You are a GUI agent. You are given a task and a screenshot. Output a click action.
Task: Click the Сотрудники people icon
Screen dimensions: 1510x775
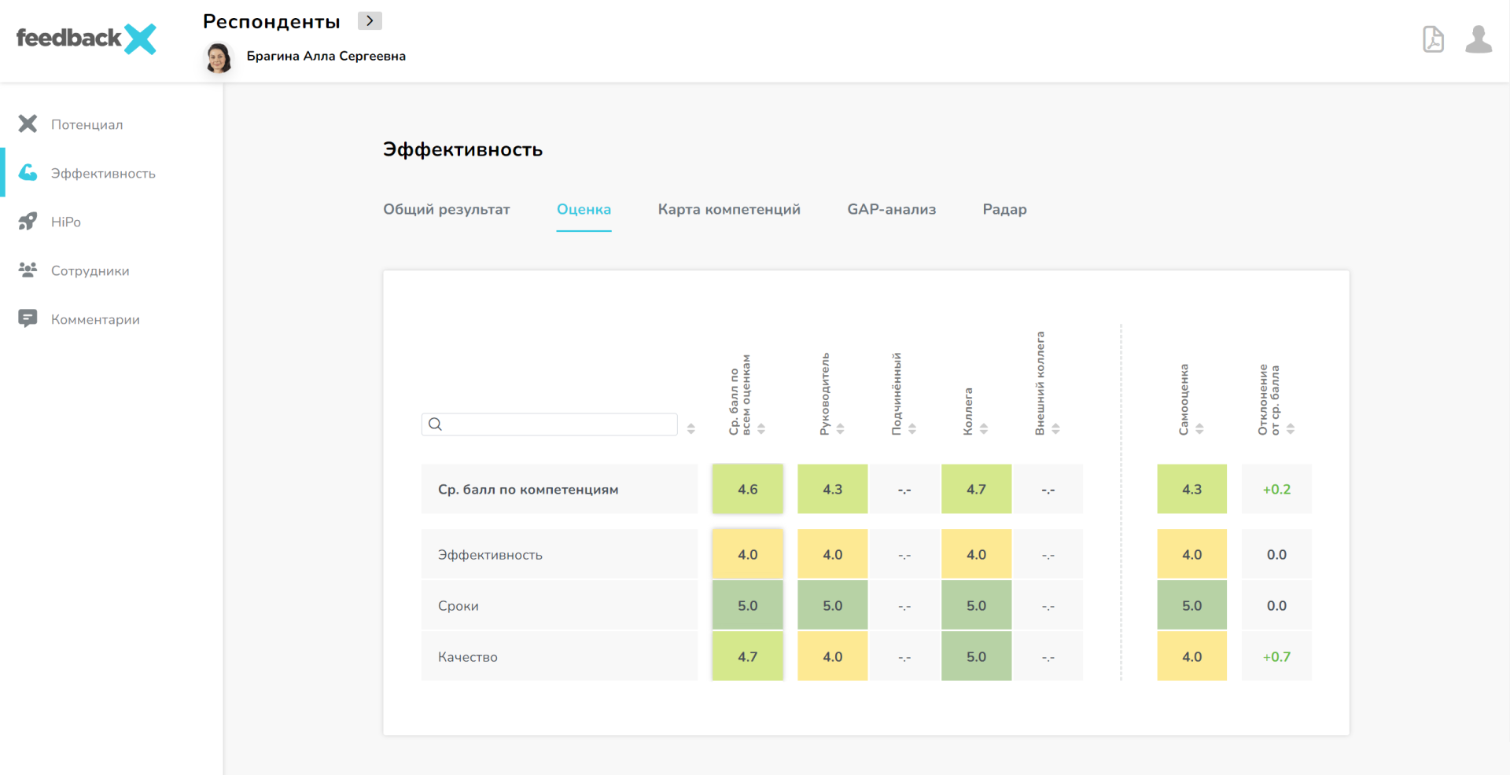coord(28,270)
